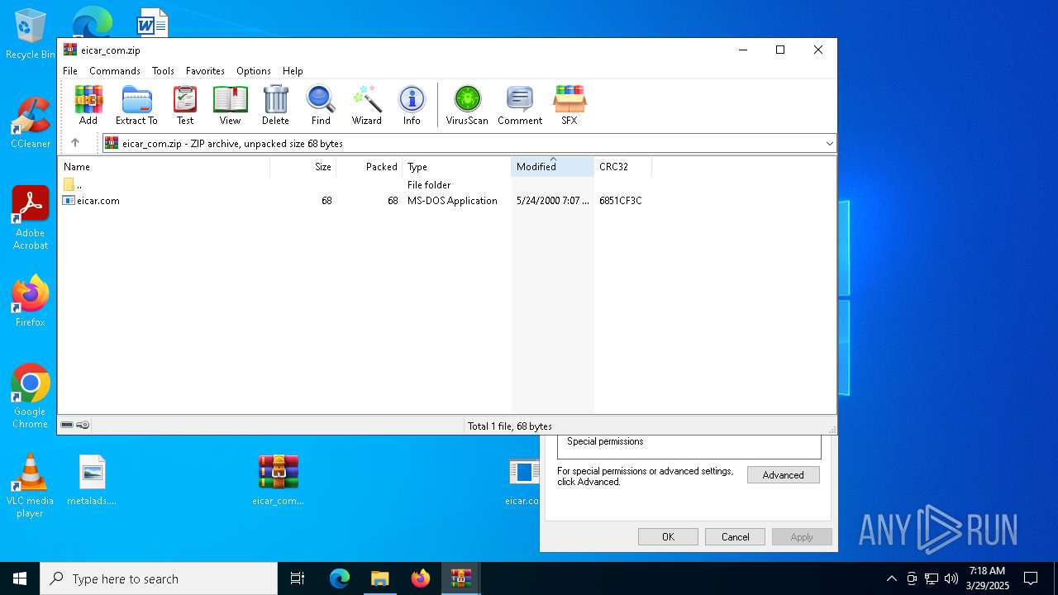Select the parent folder icon

pos(69,185)
